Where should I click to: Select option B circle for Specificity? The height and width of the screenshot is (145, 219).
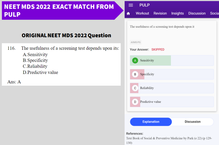tap(135, 74)
